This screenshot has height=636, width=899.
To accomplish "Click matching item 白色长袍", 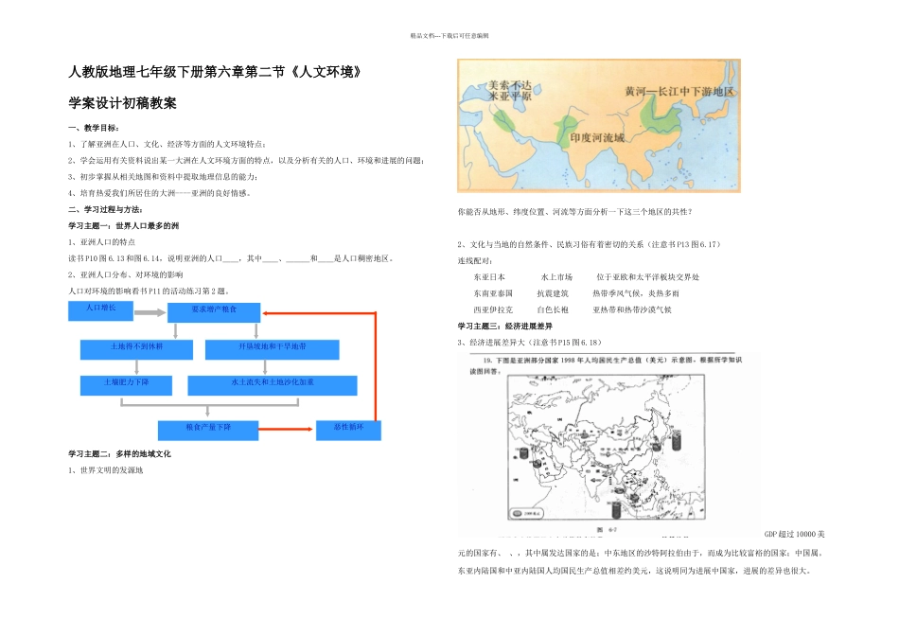I will coord(553,310).
